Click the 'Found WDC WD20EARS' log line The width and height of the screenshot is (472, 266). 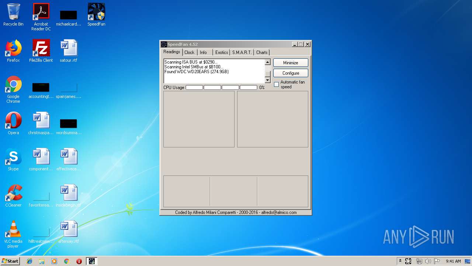[x=197, y=72]
